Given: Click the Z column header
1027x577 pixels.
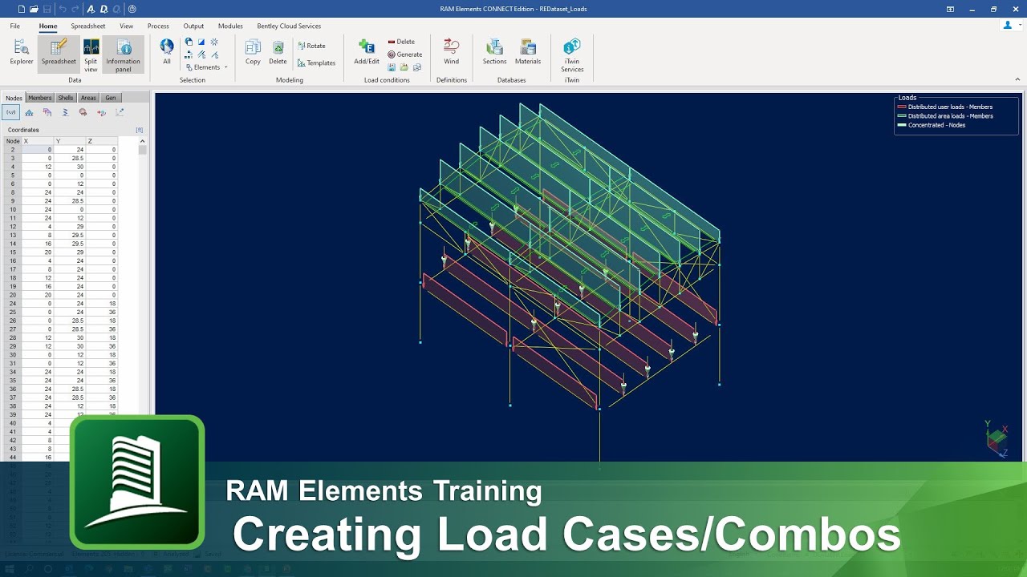Looking at the screenshot, I should (101, 141).
